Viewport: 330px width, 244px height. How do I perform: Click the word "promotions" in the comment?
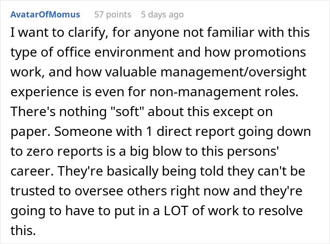click(x=270, y=52)
